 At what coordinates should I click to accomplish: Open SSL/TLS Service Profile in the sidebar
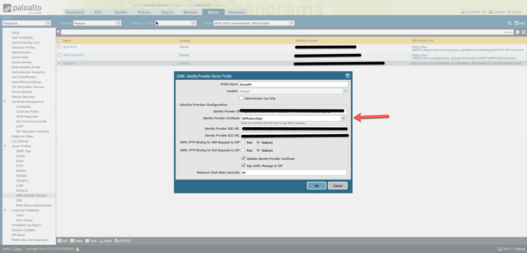tap(32, 121)
